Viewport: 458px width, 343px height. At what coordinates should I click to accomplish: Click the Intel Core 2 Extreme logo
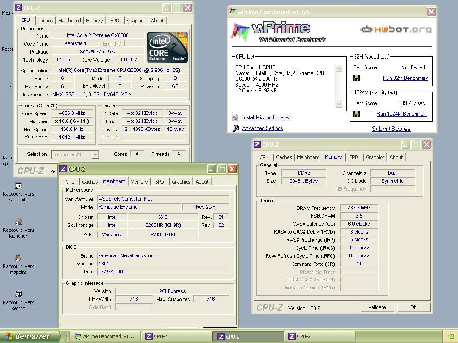pyautogui.click(x=167, y=47)
